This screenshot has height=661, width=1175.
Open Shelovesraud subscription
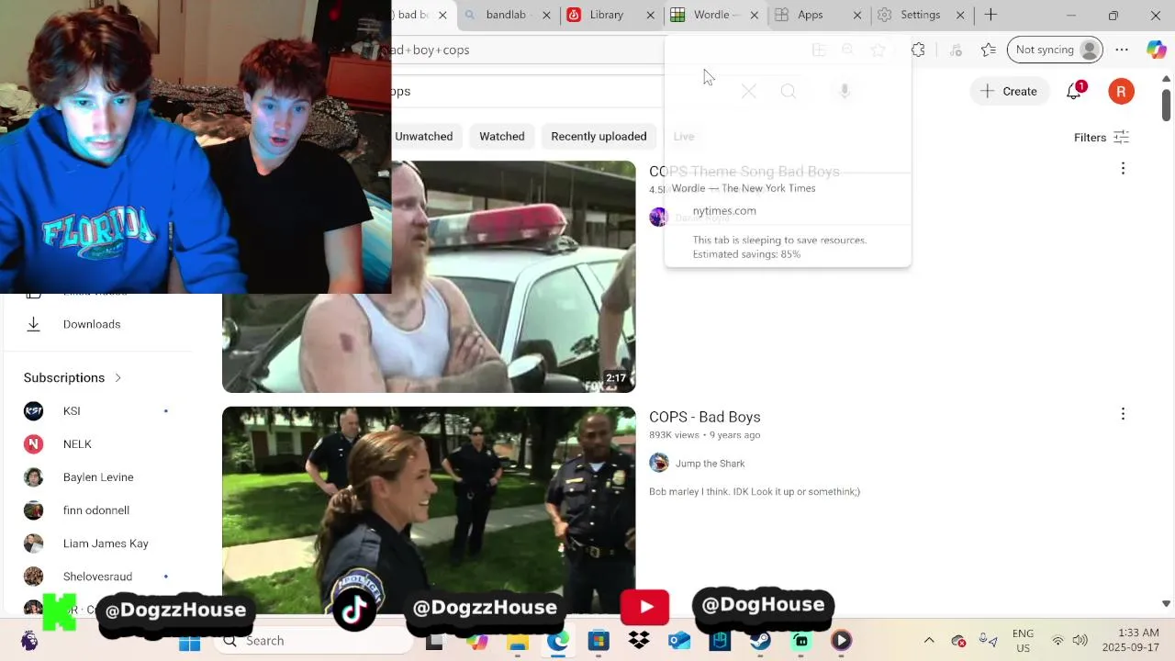[99, 577]
